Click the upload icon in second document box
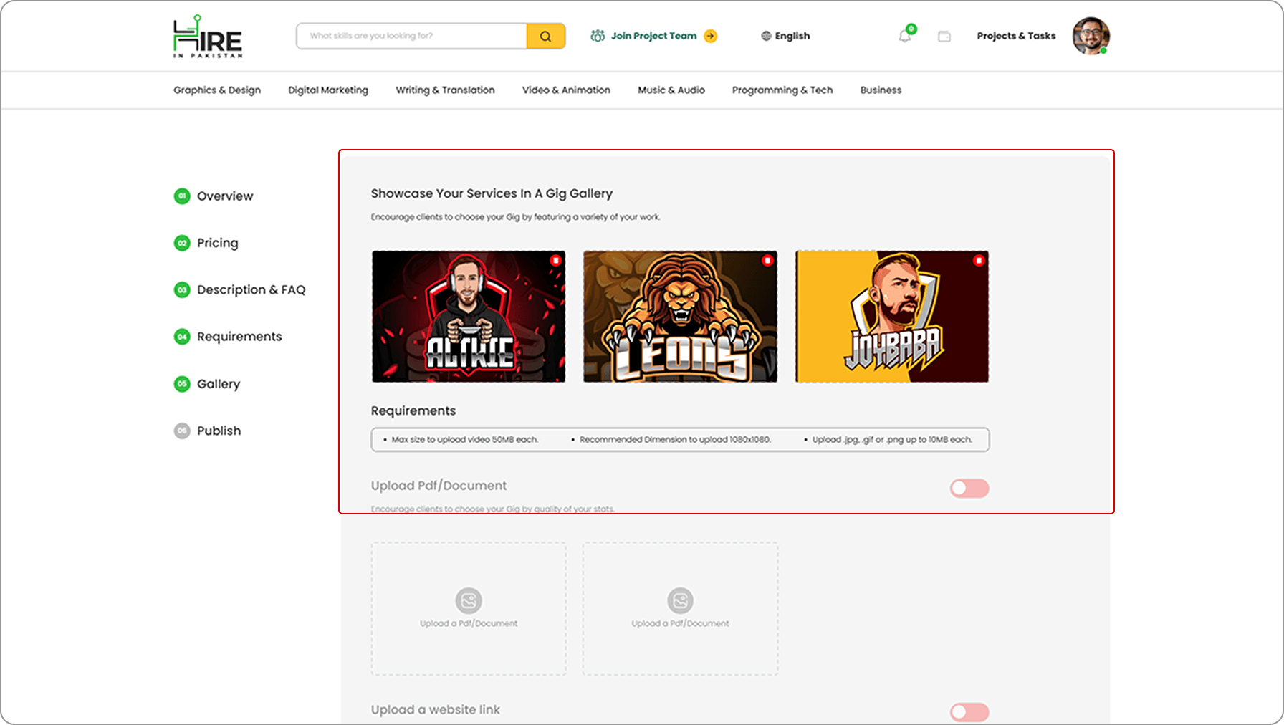This screenshot has height=725, width=1284. (680, 600)
